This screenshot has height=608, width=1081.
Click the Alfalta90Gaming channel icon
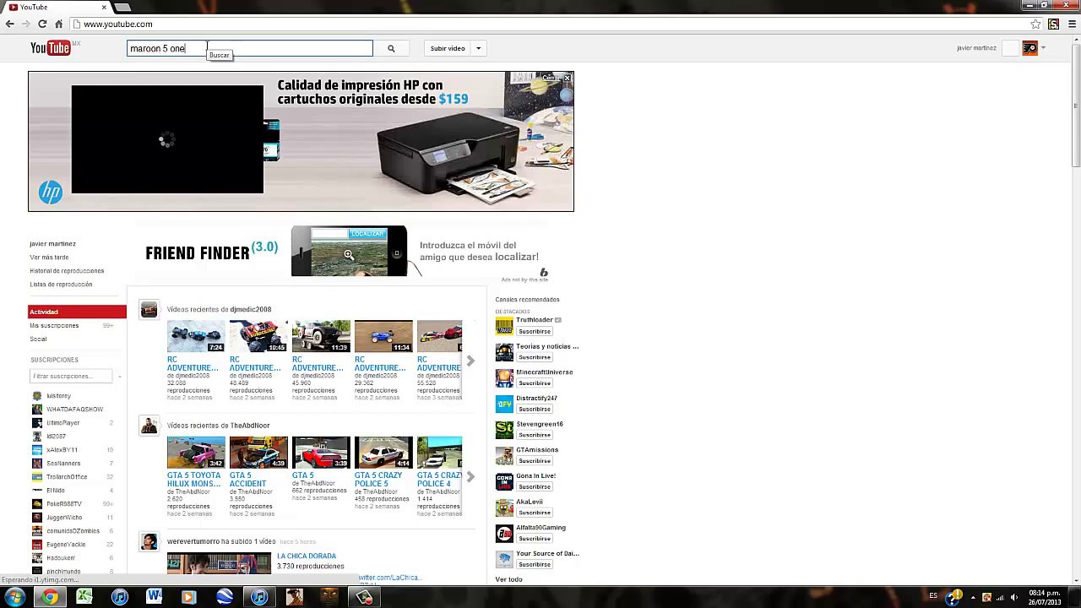pos(504,534)
